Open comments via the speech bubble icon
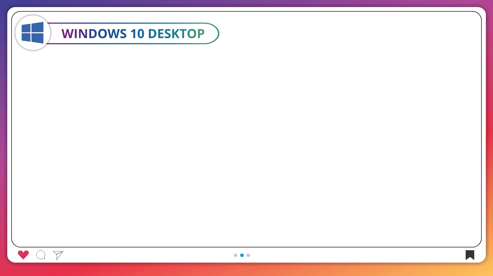The image size is (493, 276). [x=41, y=255]
